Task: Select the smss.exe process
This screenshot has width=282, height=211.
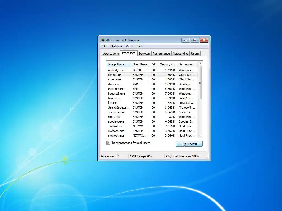Action: (152, 117)
